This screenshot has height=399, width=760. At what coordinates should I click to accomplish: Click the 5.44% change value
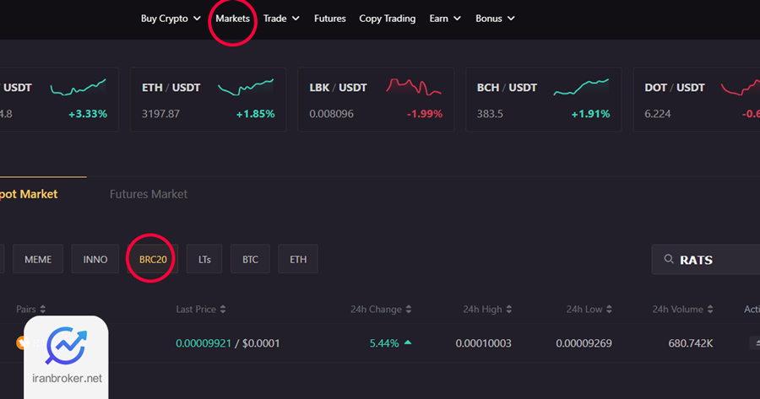pyautogui.click(x=384, y=343)
